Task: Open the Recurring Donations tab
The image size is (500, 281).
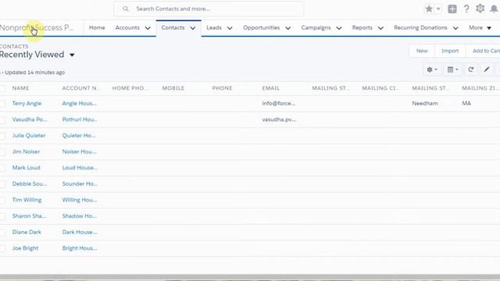Action: click(420, 28)
